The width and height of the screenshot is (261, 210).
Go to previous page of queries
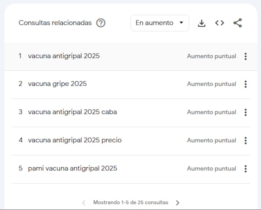[84, 203]
